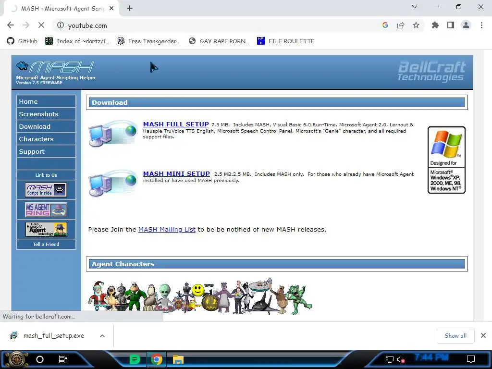
Task: Click the Chrome icon in the taskbar
Action: point(157,359)
